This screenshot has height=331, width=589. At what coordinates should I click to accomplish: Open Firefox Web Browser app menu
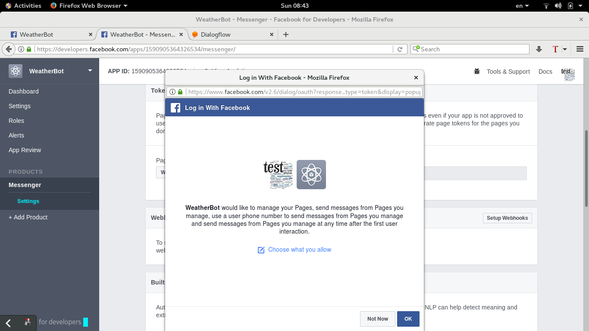[89, 6]
